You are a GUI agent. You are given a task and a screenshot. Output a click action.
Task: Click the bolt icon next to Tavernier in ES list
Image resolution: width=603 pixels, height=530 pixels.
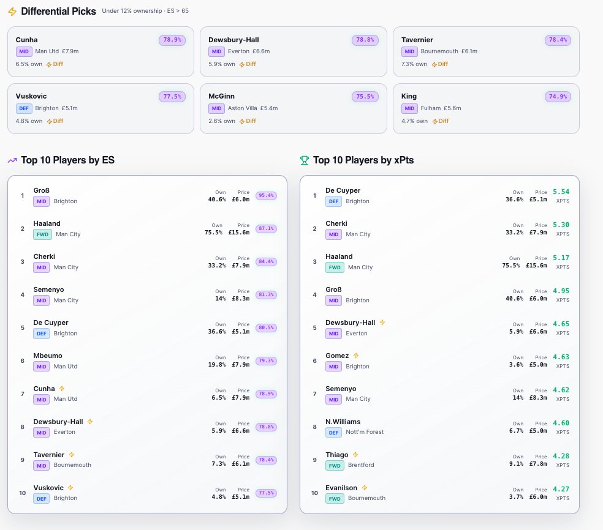[72, 455]
